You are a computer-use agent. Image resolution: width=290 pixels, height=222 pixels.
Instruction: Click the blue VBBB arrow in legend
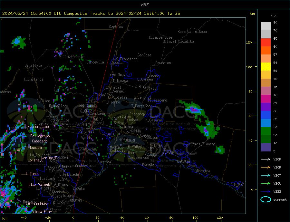pos(266,191)
